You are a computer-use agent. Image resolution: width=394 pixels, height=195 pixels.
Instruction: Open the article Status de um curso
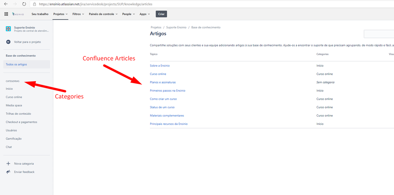click(x=162, y=107)
